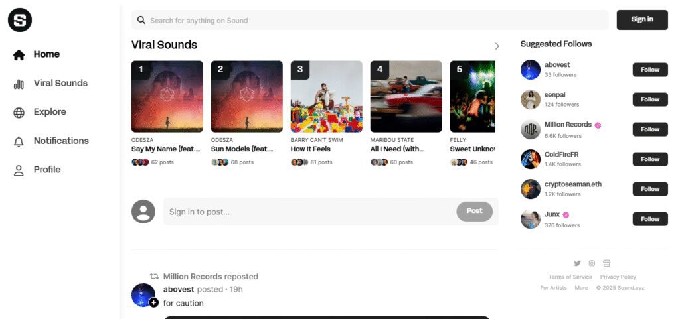Click the search magnifier icon
680x319 pixels.
(x=141, y=20)
